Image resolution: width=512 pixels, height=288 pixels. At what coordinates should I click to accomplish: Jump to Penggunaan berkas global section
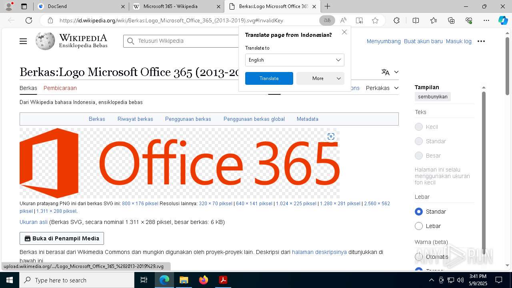coord(254,119)
